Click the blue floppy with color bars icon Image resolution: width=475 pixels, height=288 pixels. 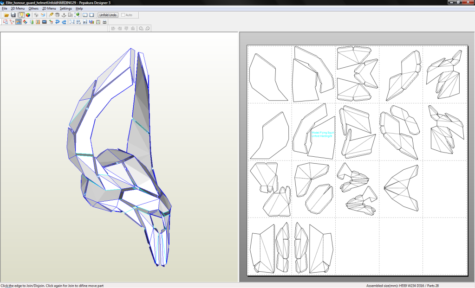tap(91, 22)
